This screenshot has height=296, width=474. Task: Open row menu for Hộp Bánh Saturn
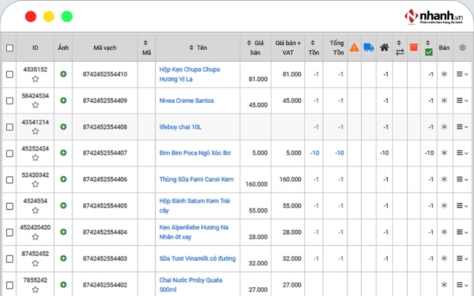tap(462, 206)
